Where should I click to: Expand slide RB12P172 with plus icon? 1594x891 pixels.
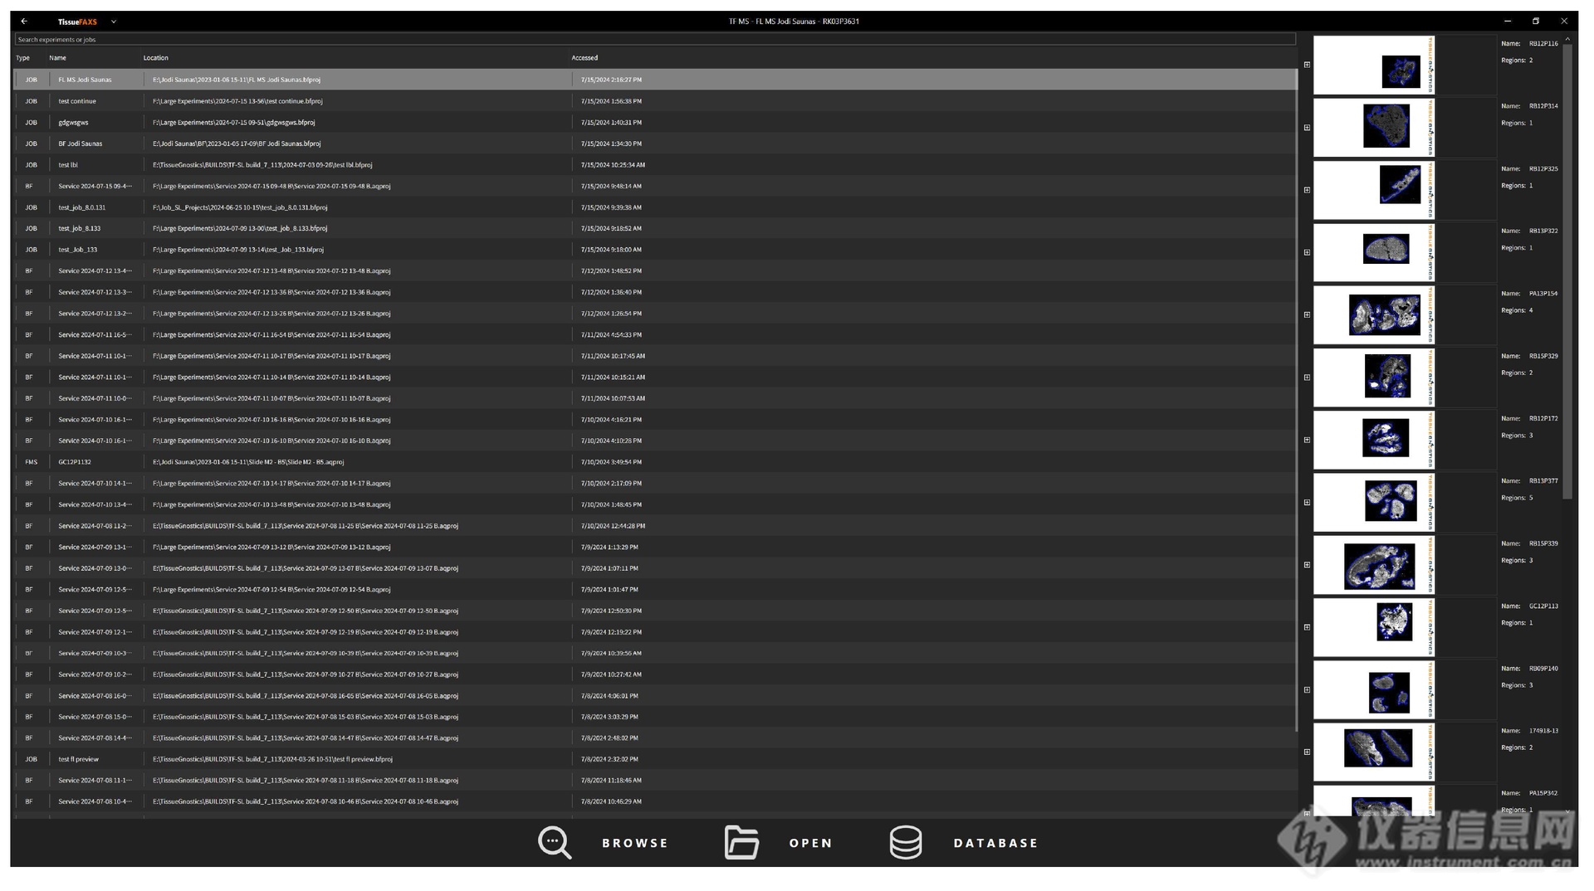(1307, 440)
